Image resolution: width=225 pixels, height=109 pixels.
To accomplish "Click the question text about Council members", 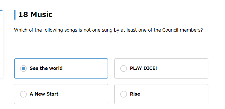I will click(x=108, y=30).
